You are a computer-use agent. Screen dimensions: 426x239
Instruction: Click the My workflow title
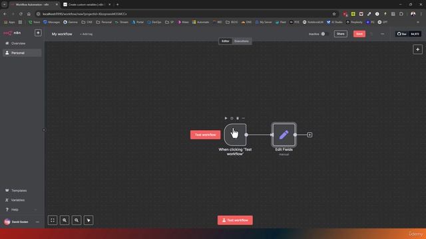coord(62,34)
